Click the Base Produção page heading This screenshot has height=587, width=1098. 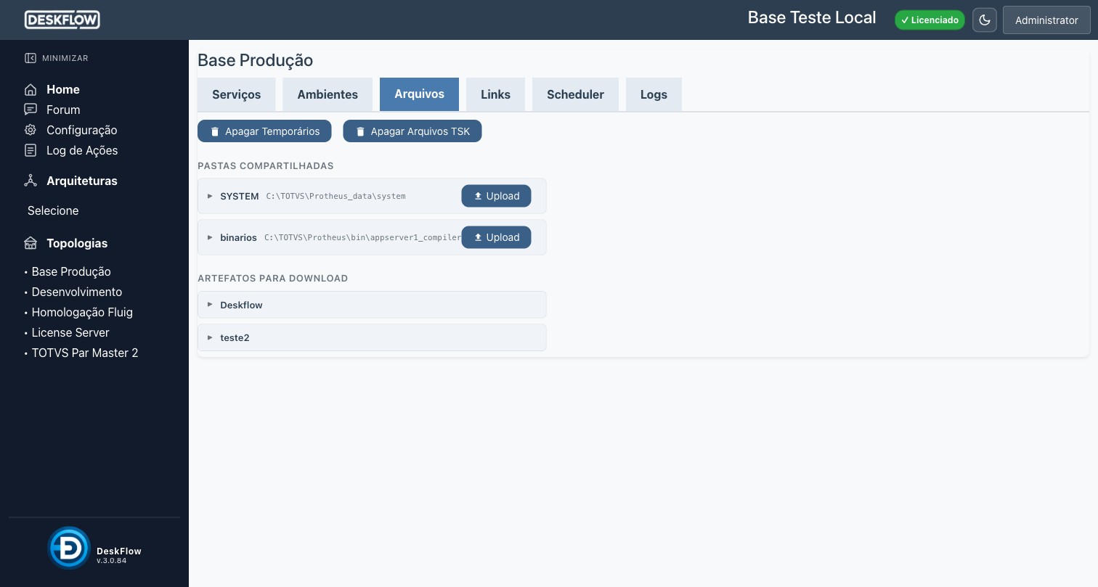coord(255,60)
